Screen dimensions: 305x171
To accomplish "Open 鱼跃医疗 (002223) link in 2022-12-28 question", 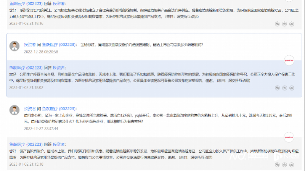I will click(x=59, y=45).
